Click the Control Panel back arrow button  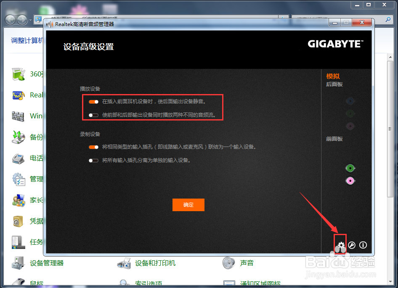click(11, 20)
